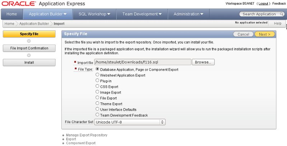Expand the Team Development menu

pos(142,14)
